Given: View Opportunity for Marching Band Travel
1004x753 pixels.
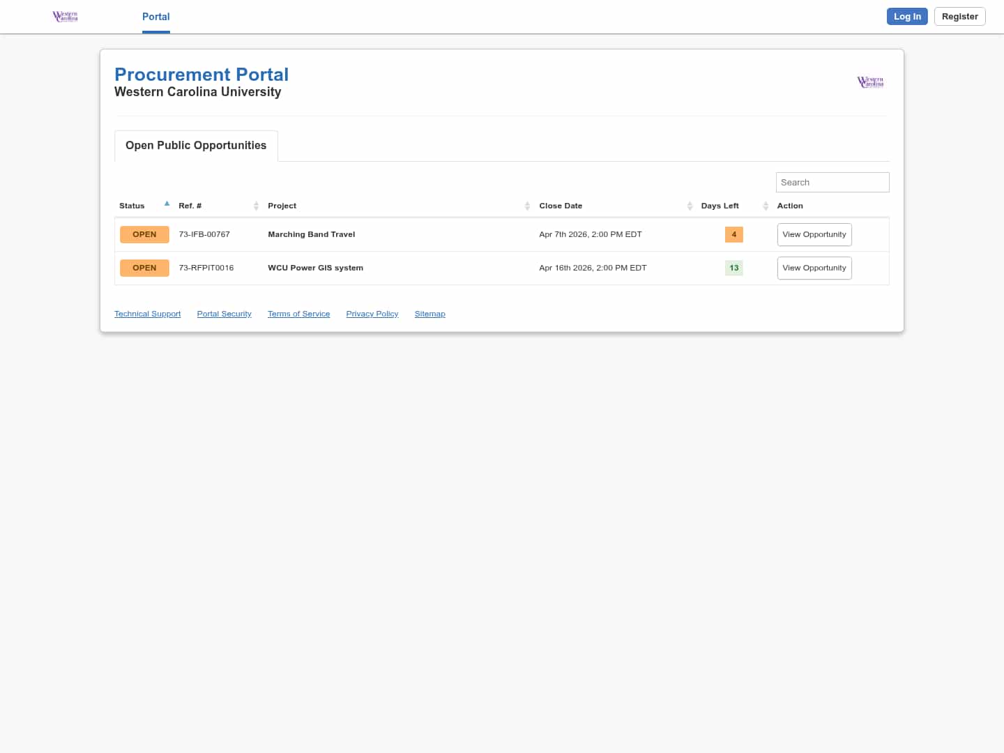Looking at the screenshot, I should (x=814, y=234).
